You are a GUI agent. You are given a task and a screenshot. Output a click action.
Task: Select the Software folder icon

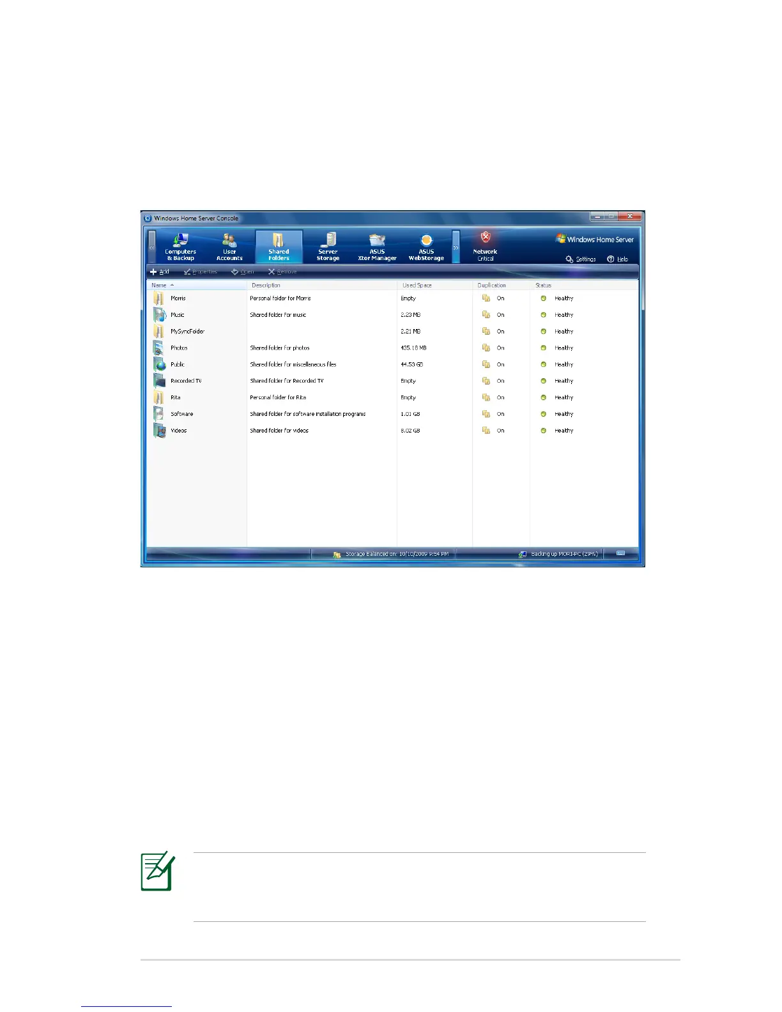(x=158, y=414)
